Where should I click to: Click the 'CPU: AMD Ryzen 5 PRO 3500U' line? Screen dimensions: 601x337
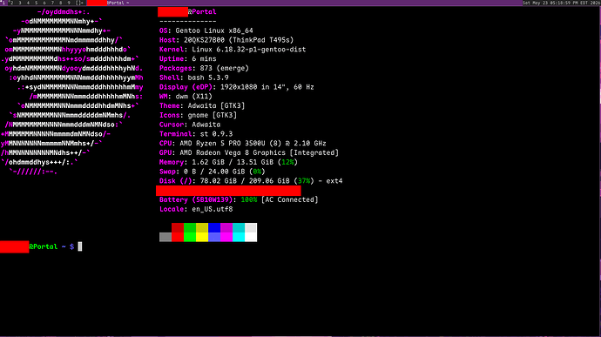coord(243,144)
